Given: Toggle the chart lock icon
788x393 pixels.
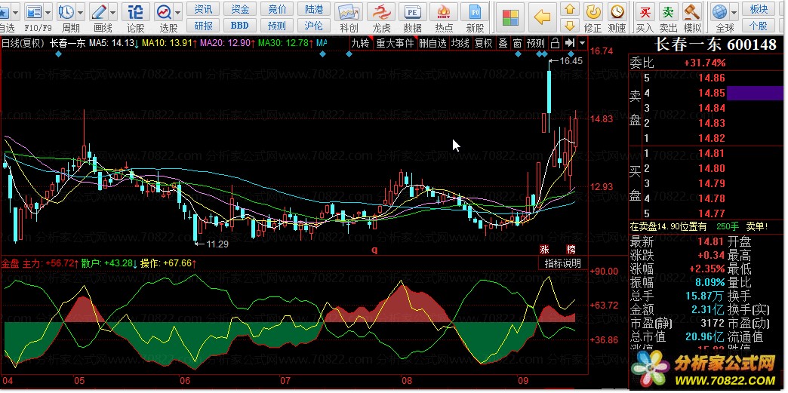Looking at the screenshot, I should coord(555,43).
